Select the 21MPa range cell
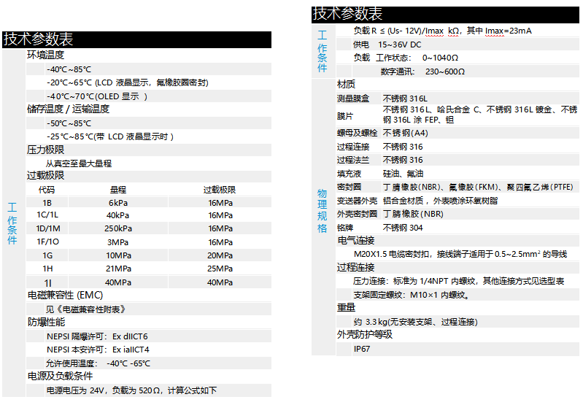The height and width of the screenshot is (405, 583). coord(117,269)
